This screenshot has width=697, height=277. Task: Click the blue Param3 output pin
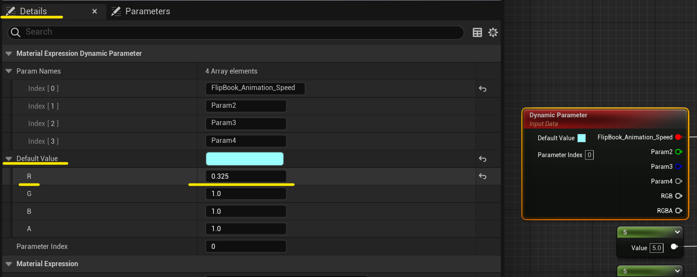pyautogui.click(x=678, y=167)
